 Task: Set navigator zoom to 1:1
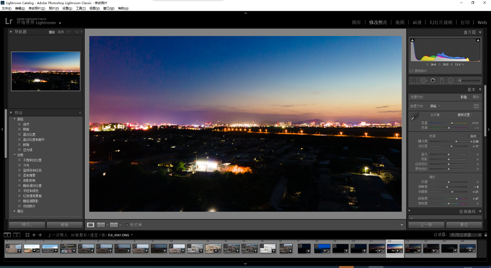[68, 32]
